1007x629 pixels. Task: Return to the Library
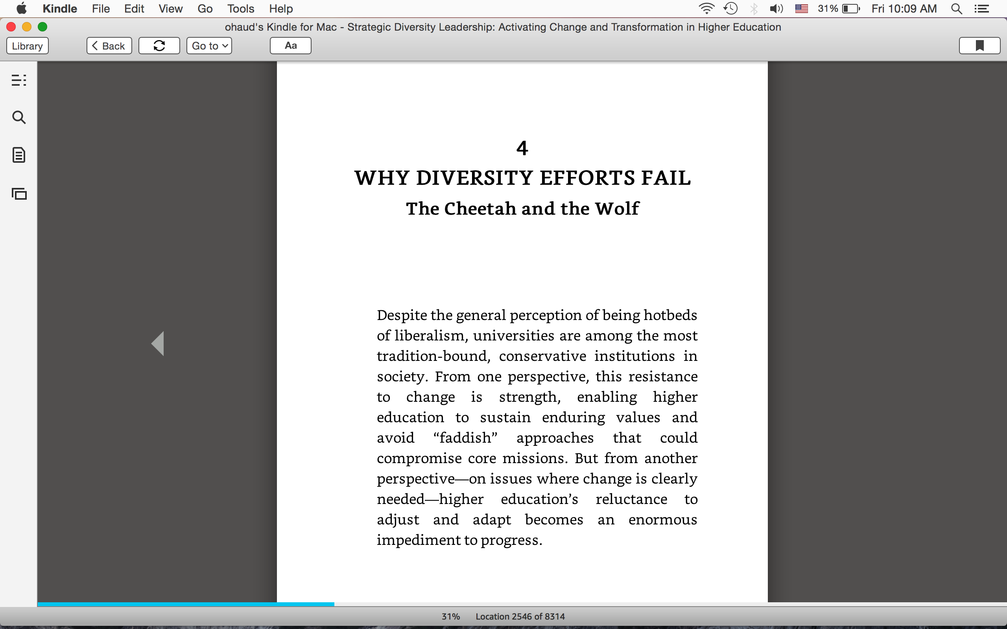pos(28,46)
